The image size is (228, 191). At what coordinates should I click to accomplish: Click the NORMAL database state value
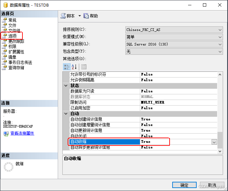tap(147, 97)
